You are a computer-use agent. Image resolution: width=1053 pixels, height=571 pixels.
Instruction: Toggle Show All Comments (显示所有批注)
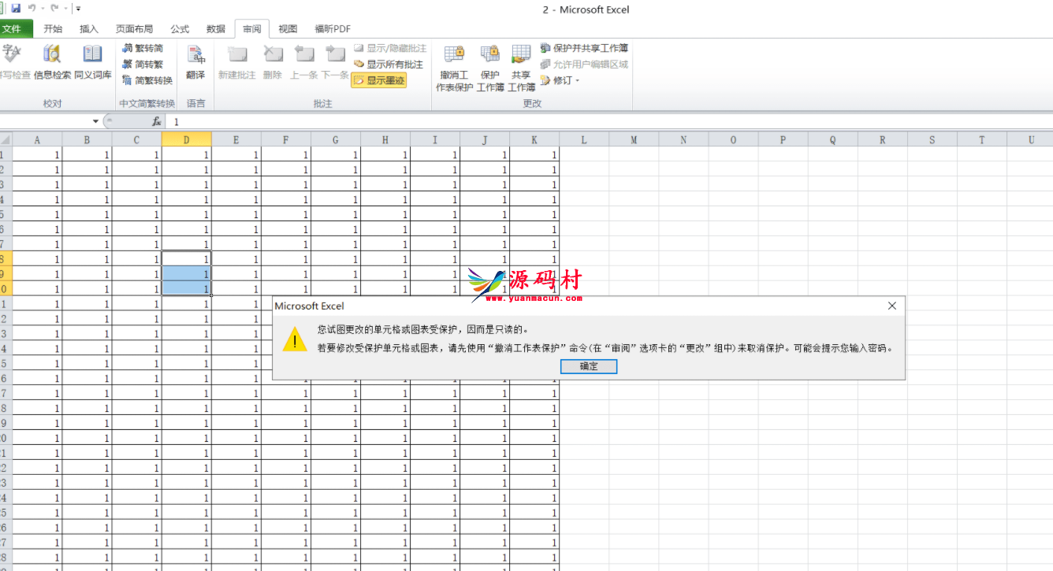[x=389, y=65]
